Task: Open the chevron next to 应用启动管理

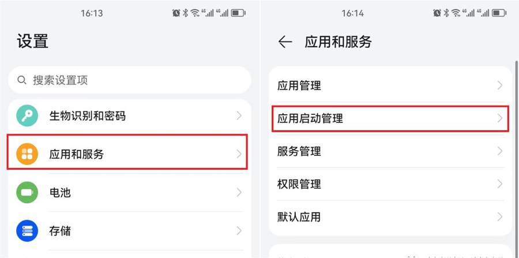Action: pyautogui.click(x=500, y=119)
